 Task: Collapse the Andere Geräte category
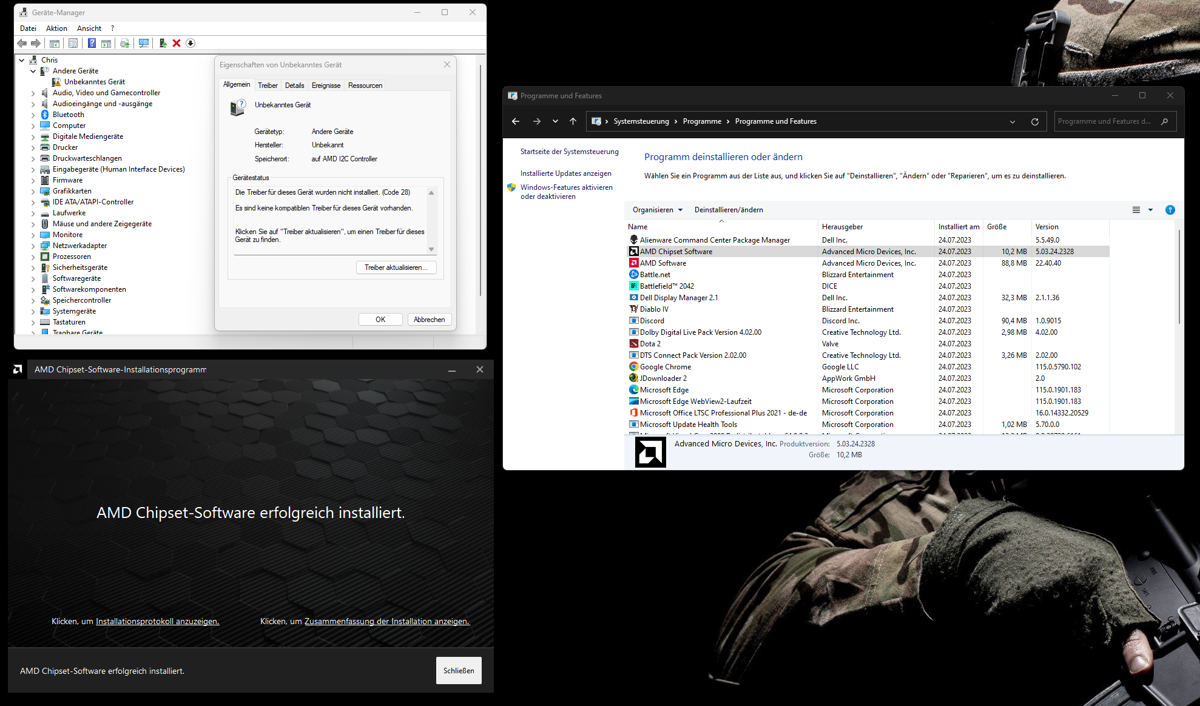tap(33, 71)
